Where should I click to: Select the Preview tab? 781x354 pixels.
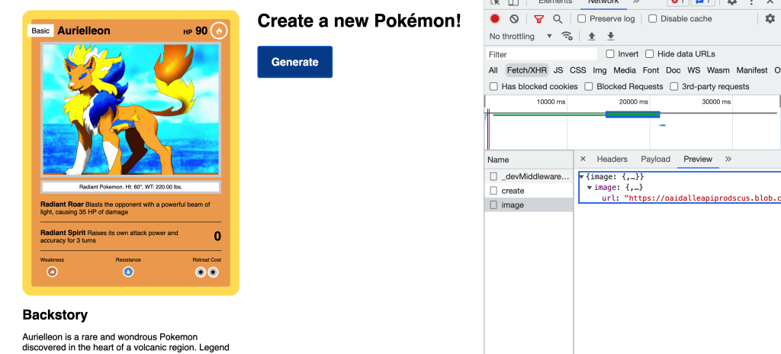[698, 159]
